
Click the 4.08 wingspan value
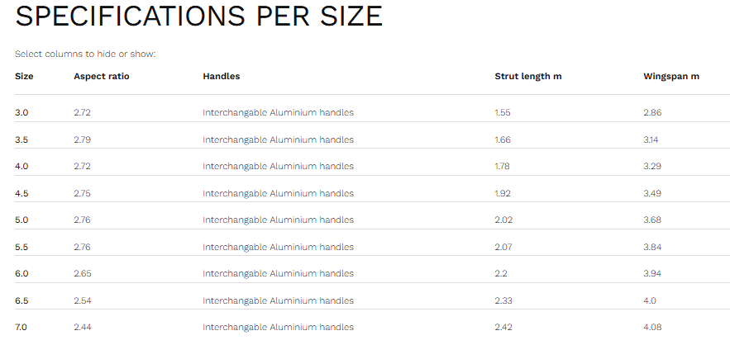click(652, 327)
